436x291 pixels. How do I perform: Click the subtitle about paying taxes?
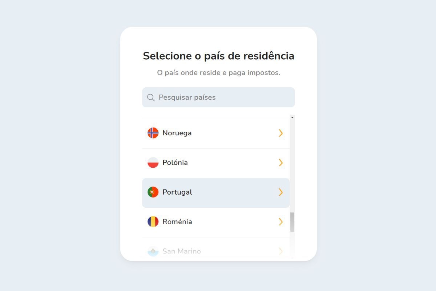[218, 72]
